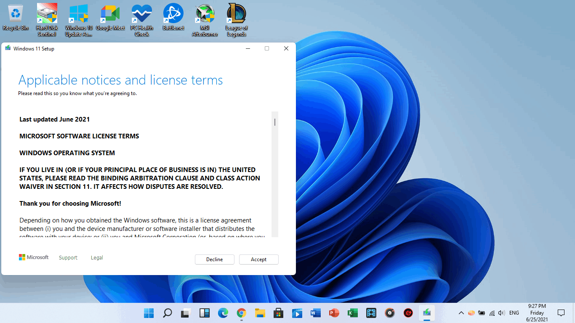This screenshot has width=575, height=323.
Task: Click the Windows 11 Setup title icon
Action: (x=8, y=48)
